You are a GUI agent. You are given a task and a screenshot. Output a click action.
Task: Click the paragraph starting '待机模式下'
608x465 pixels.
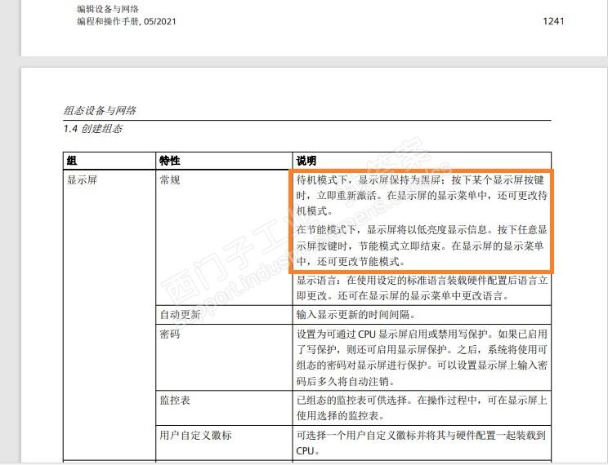(x=422, y=196)
